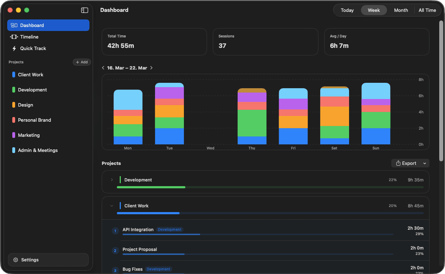Toggle the sidebar with the panel icon
This screenshot has height=274, width=445.
click(x=84, y=10)
